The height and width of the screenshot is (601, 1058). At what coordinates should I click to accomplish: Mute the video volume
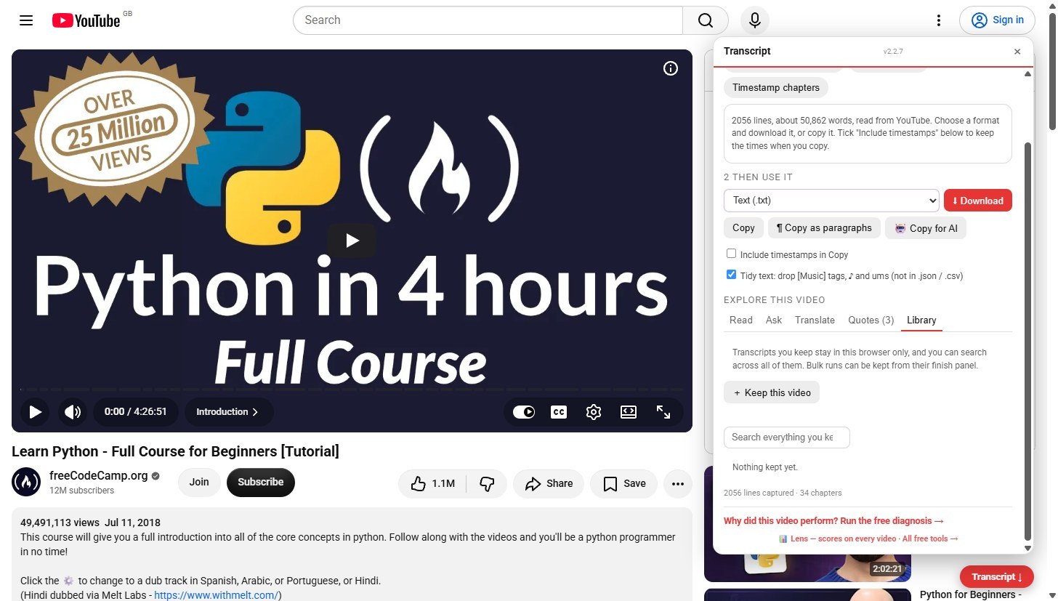coord(73,412)
